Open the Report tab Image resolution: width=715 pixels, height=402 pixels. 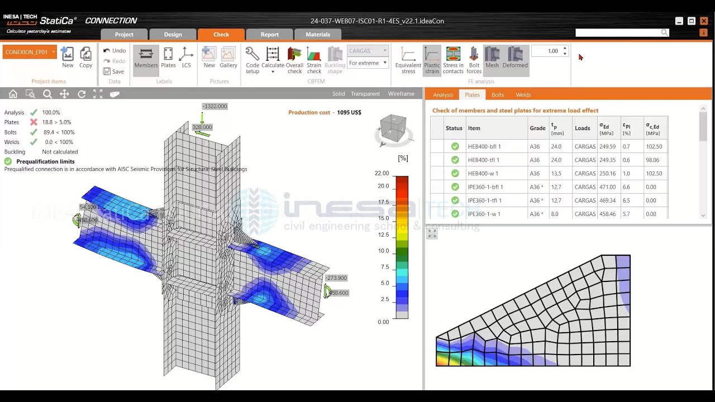tap(270, 35)
